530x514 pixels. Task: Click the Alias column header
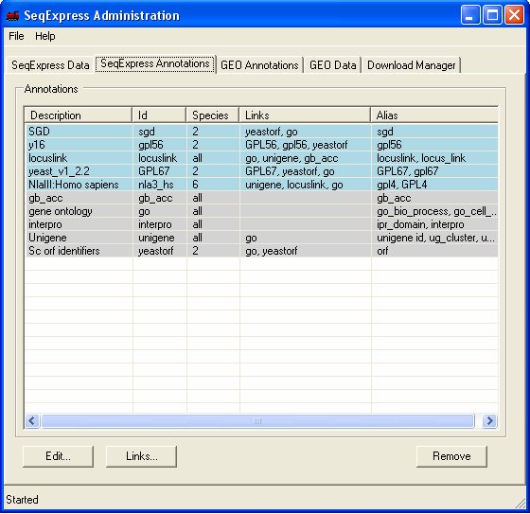point(434,115)
